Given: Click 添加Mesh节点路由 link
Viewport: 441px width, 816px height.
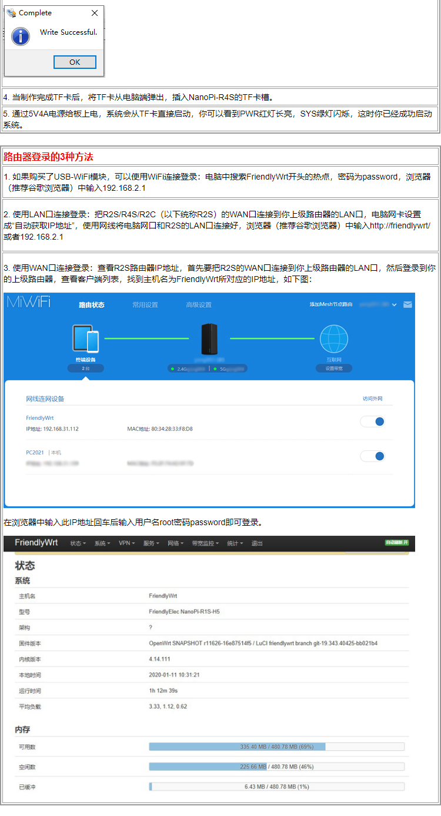Looking at the screenshot, I should [331, 304].
